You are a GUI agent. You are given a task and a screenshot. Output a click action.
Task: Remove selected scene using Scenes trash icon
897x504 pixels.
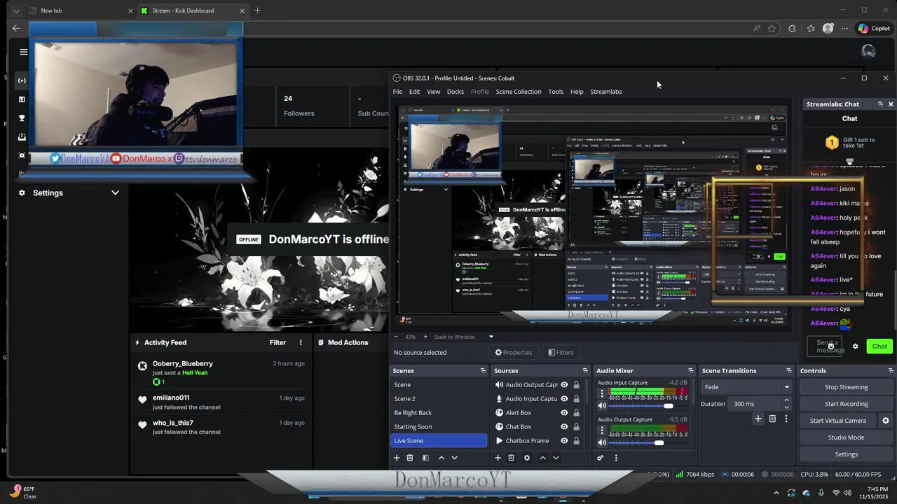click(x=410, y=458)
